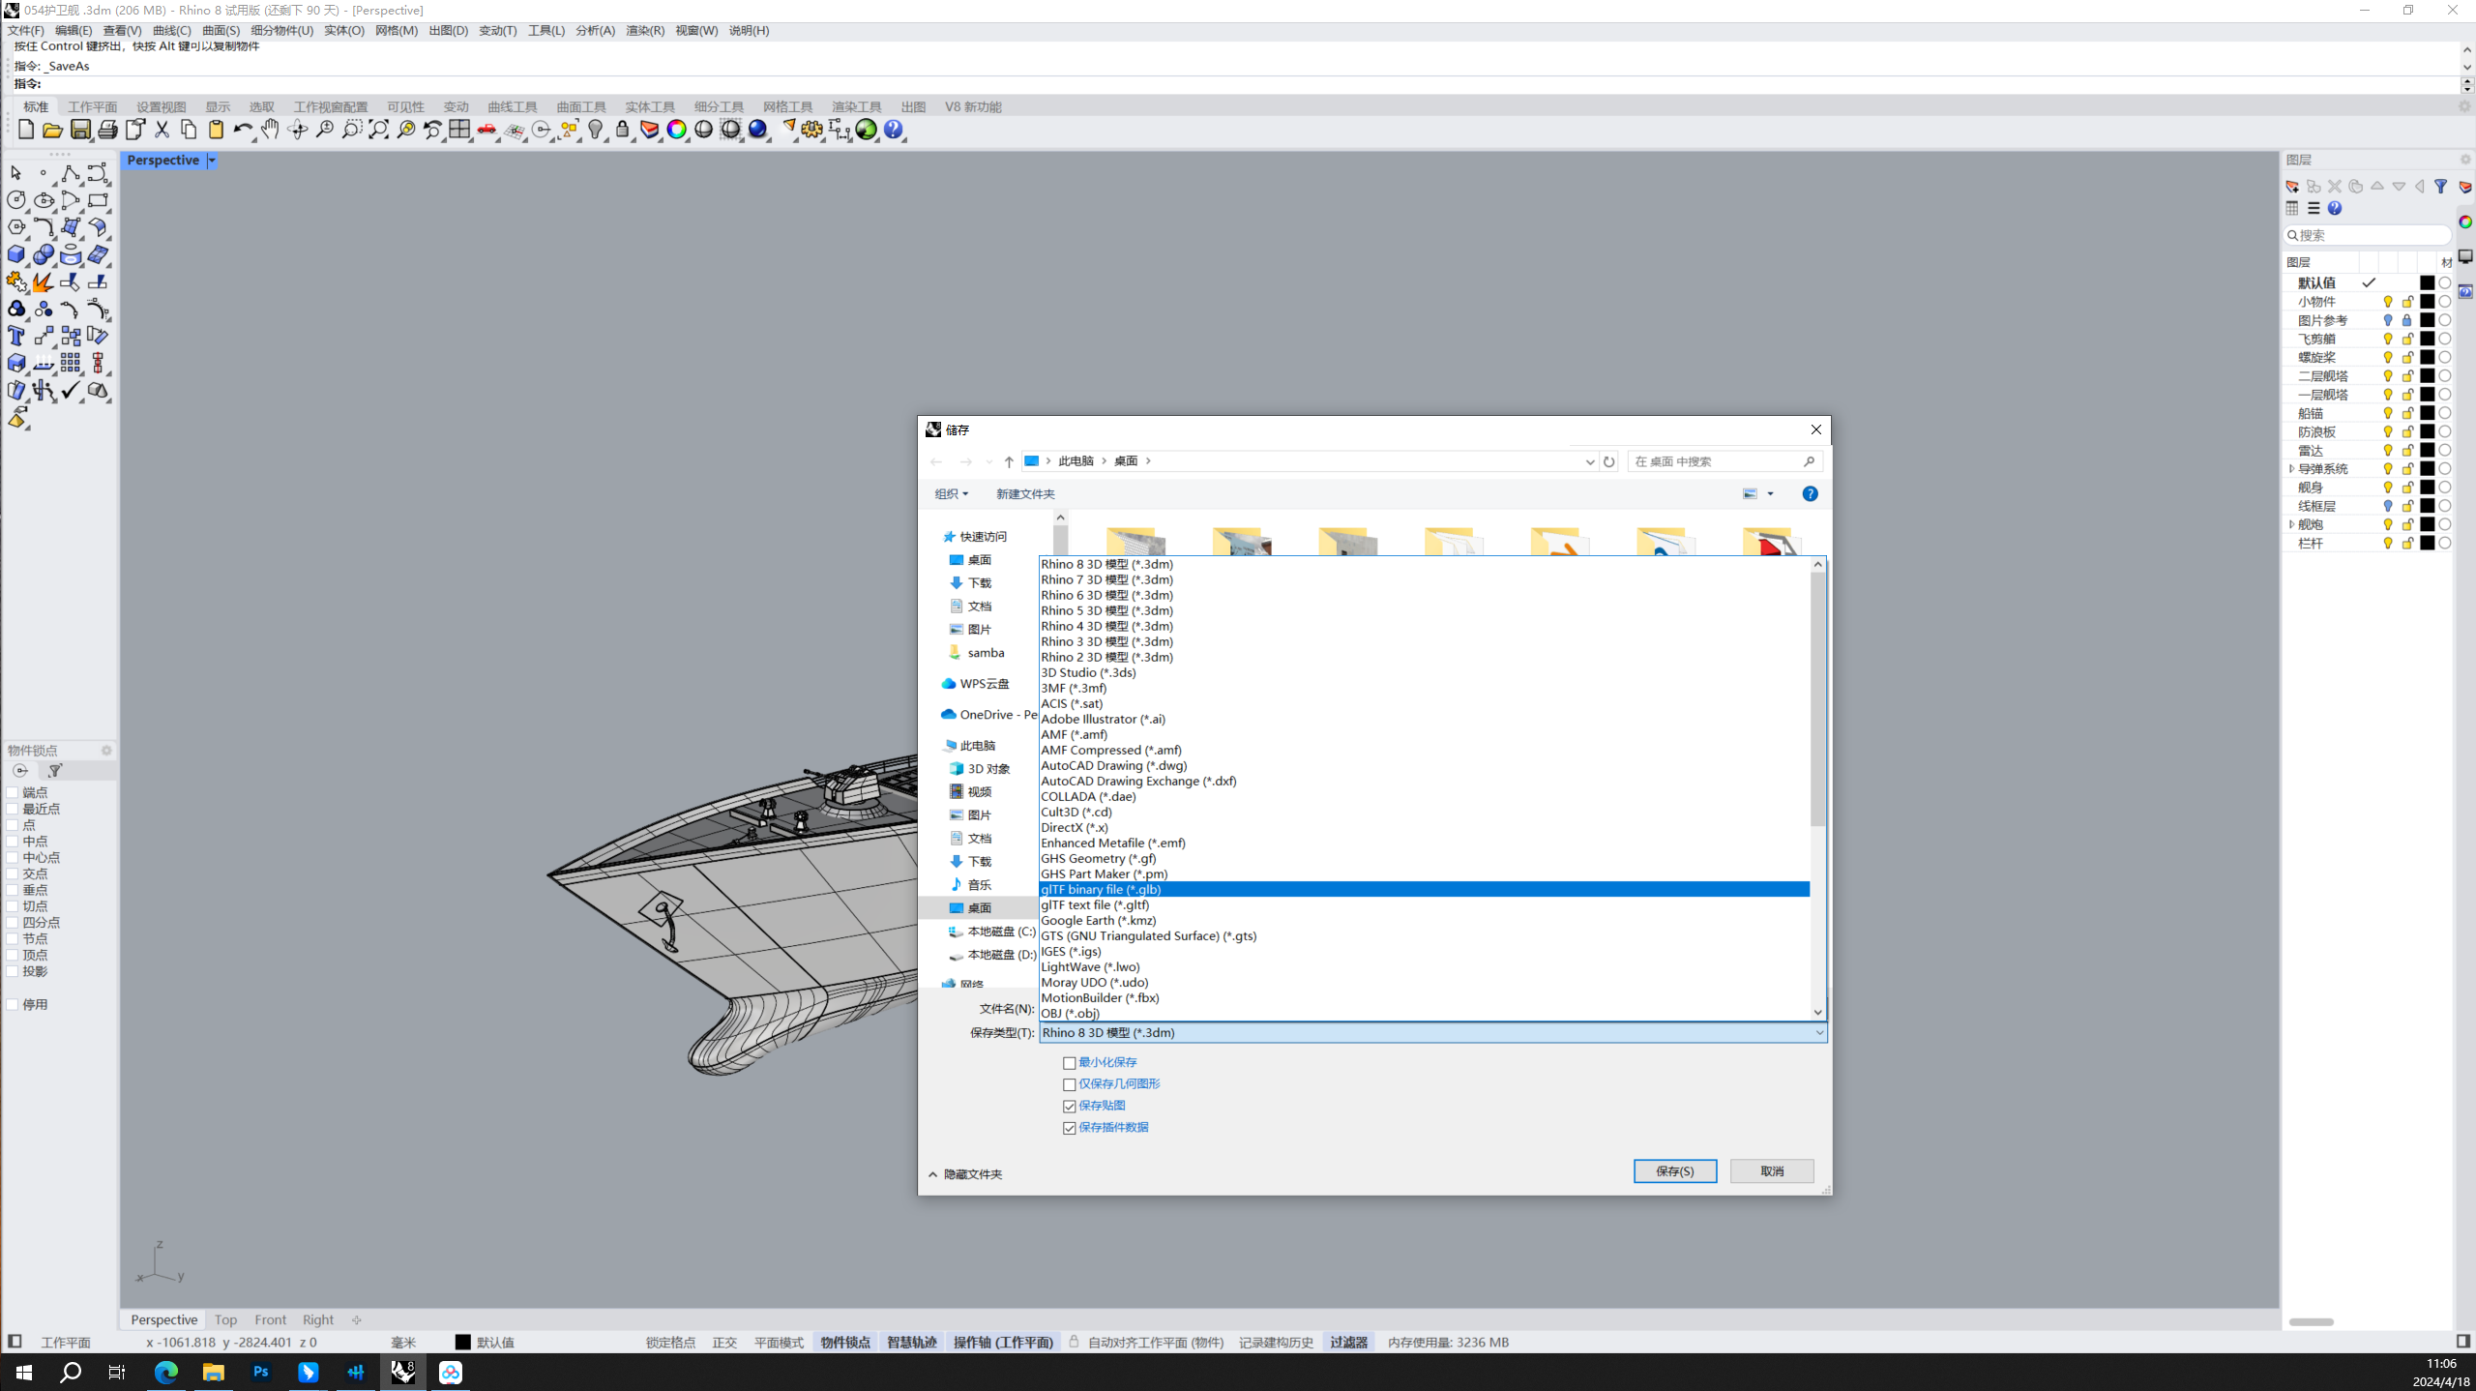This screenshot has width=2476, height=1391.
Task: Open the 保存类型 combo box
Action: [x=1431, y=1032]
